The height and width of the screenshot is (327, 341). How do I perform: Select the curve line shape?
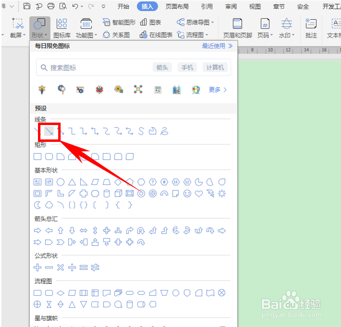[141, 131]
